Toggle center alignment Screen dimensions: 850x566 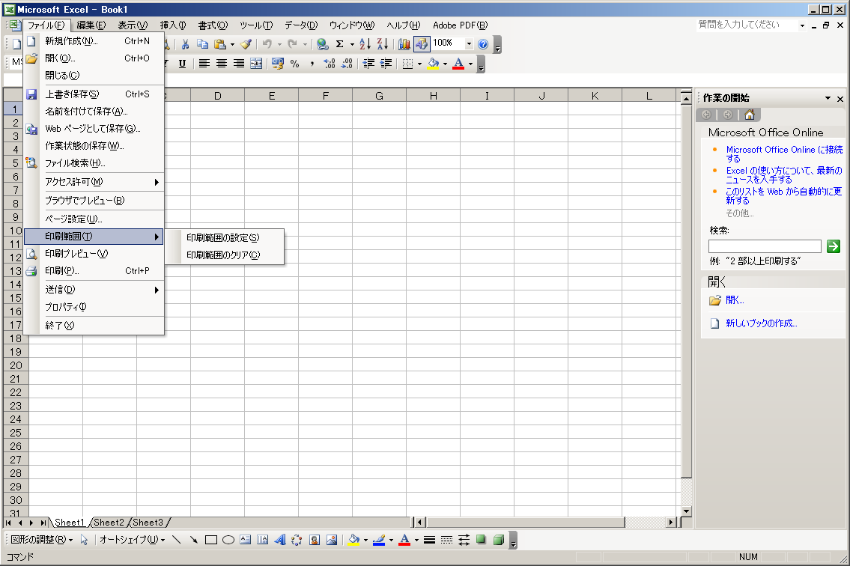222,64
